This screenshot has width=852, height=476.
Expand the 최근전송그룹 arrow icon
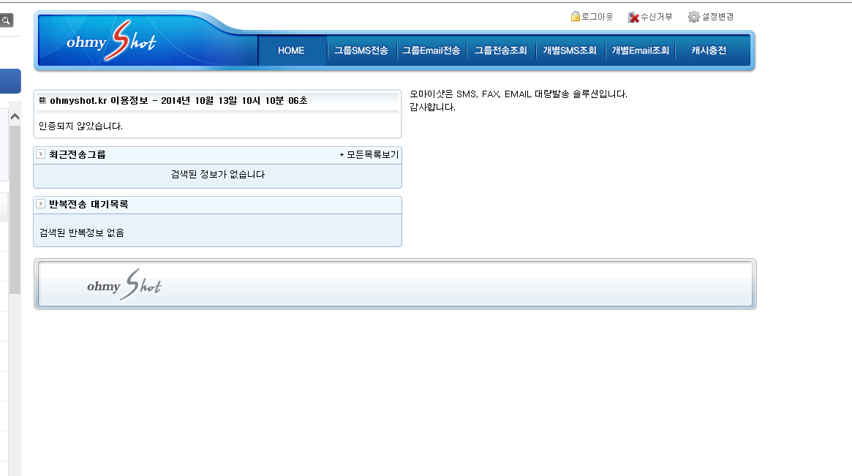pos(41,154)
